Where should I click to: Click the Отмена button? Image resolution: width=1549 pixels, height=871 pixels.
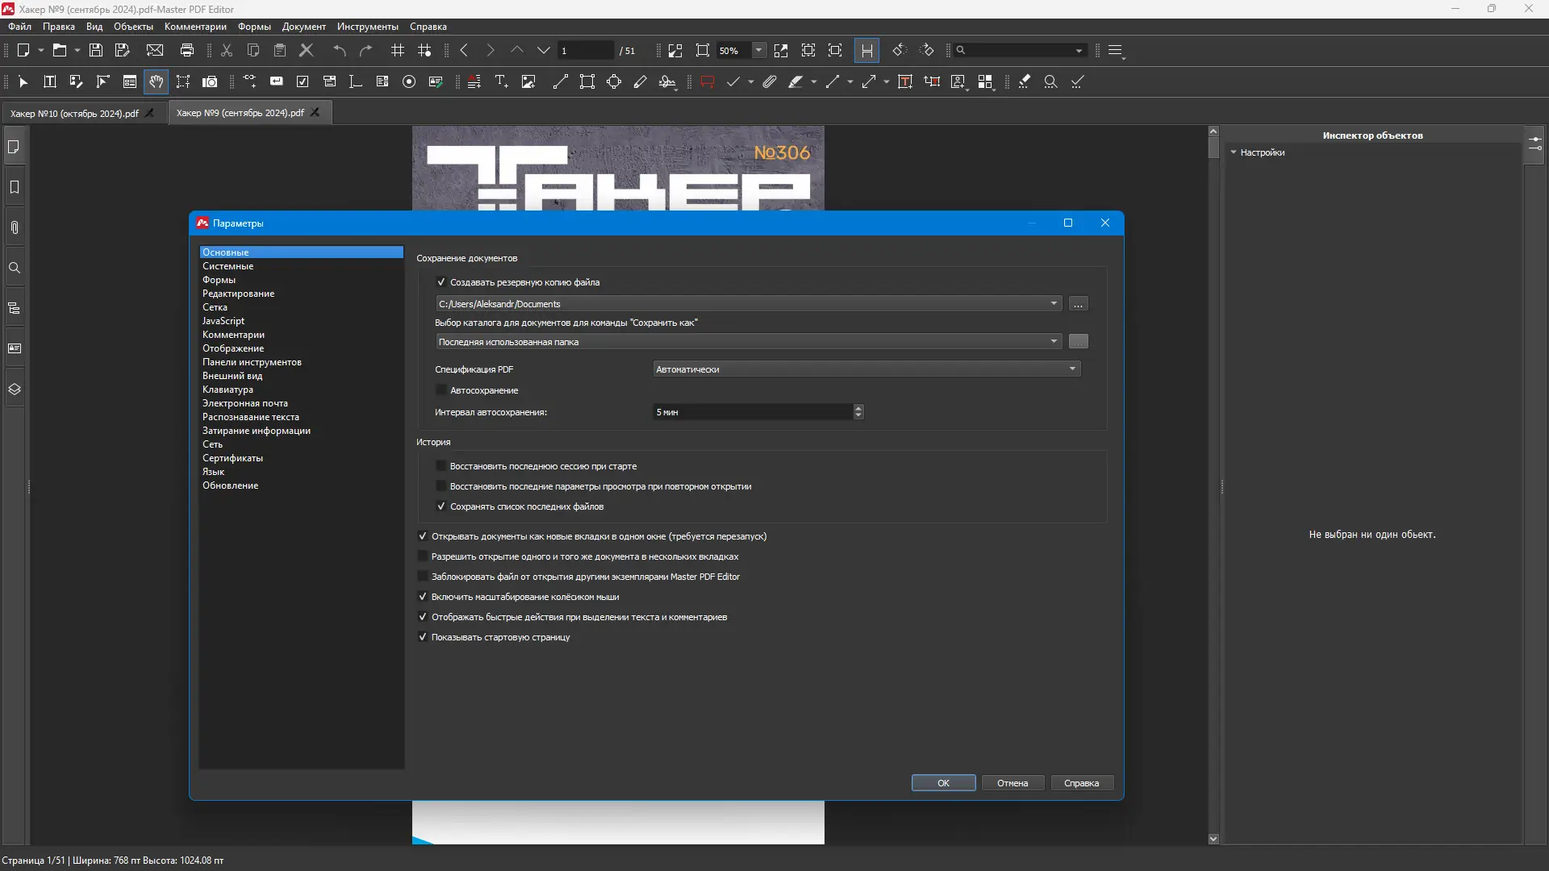point(1012,783)
